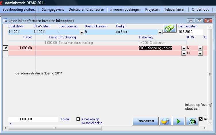Expand the Bedrijf dropdown list
This screenshot has width=216, height=135.
click(x=160, y=32)
